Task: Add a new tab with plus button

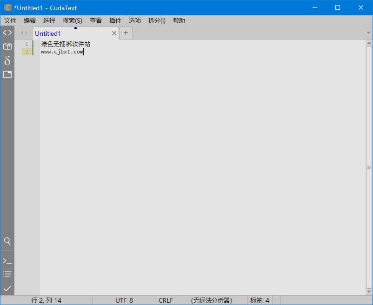Action: click(x=126, y=33)
